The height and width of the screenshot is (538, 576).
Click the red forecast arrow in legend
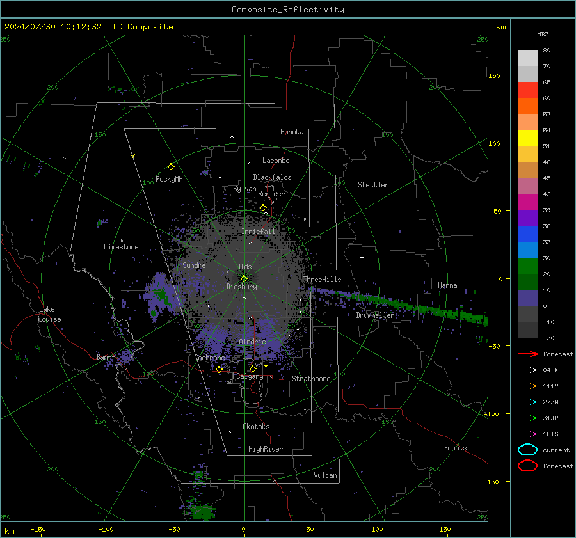[x=527, y=354]
